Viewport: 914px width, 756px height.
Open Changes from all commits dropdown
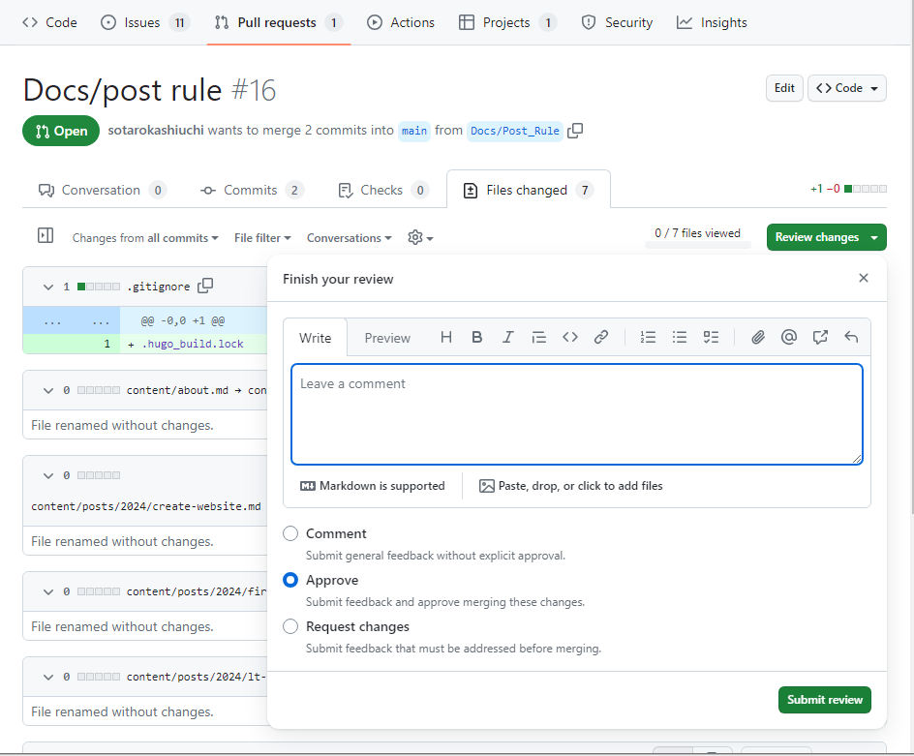coord(145,238)
